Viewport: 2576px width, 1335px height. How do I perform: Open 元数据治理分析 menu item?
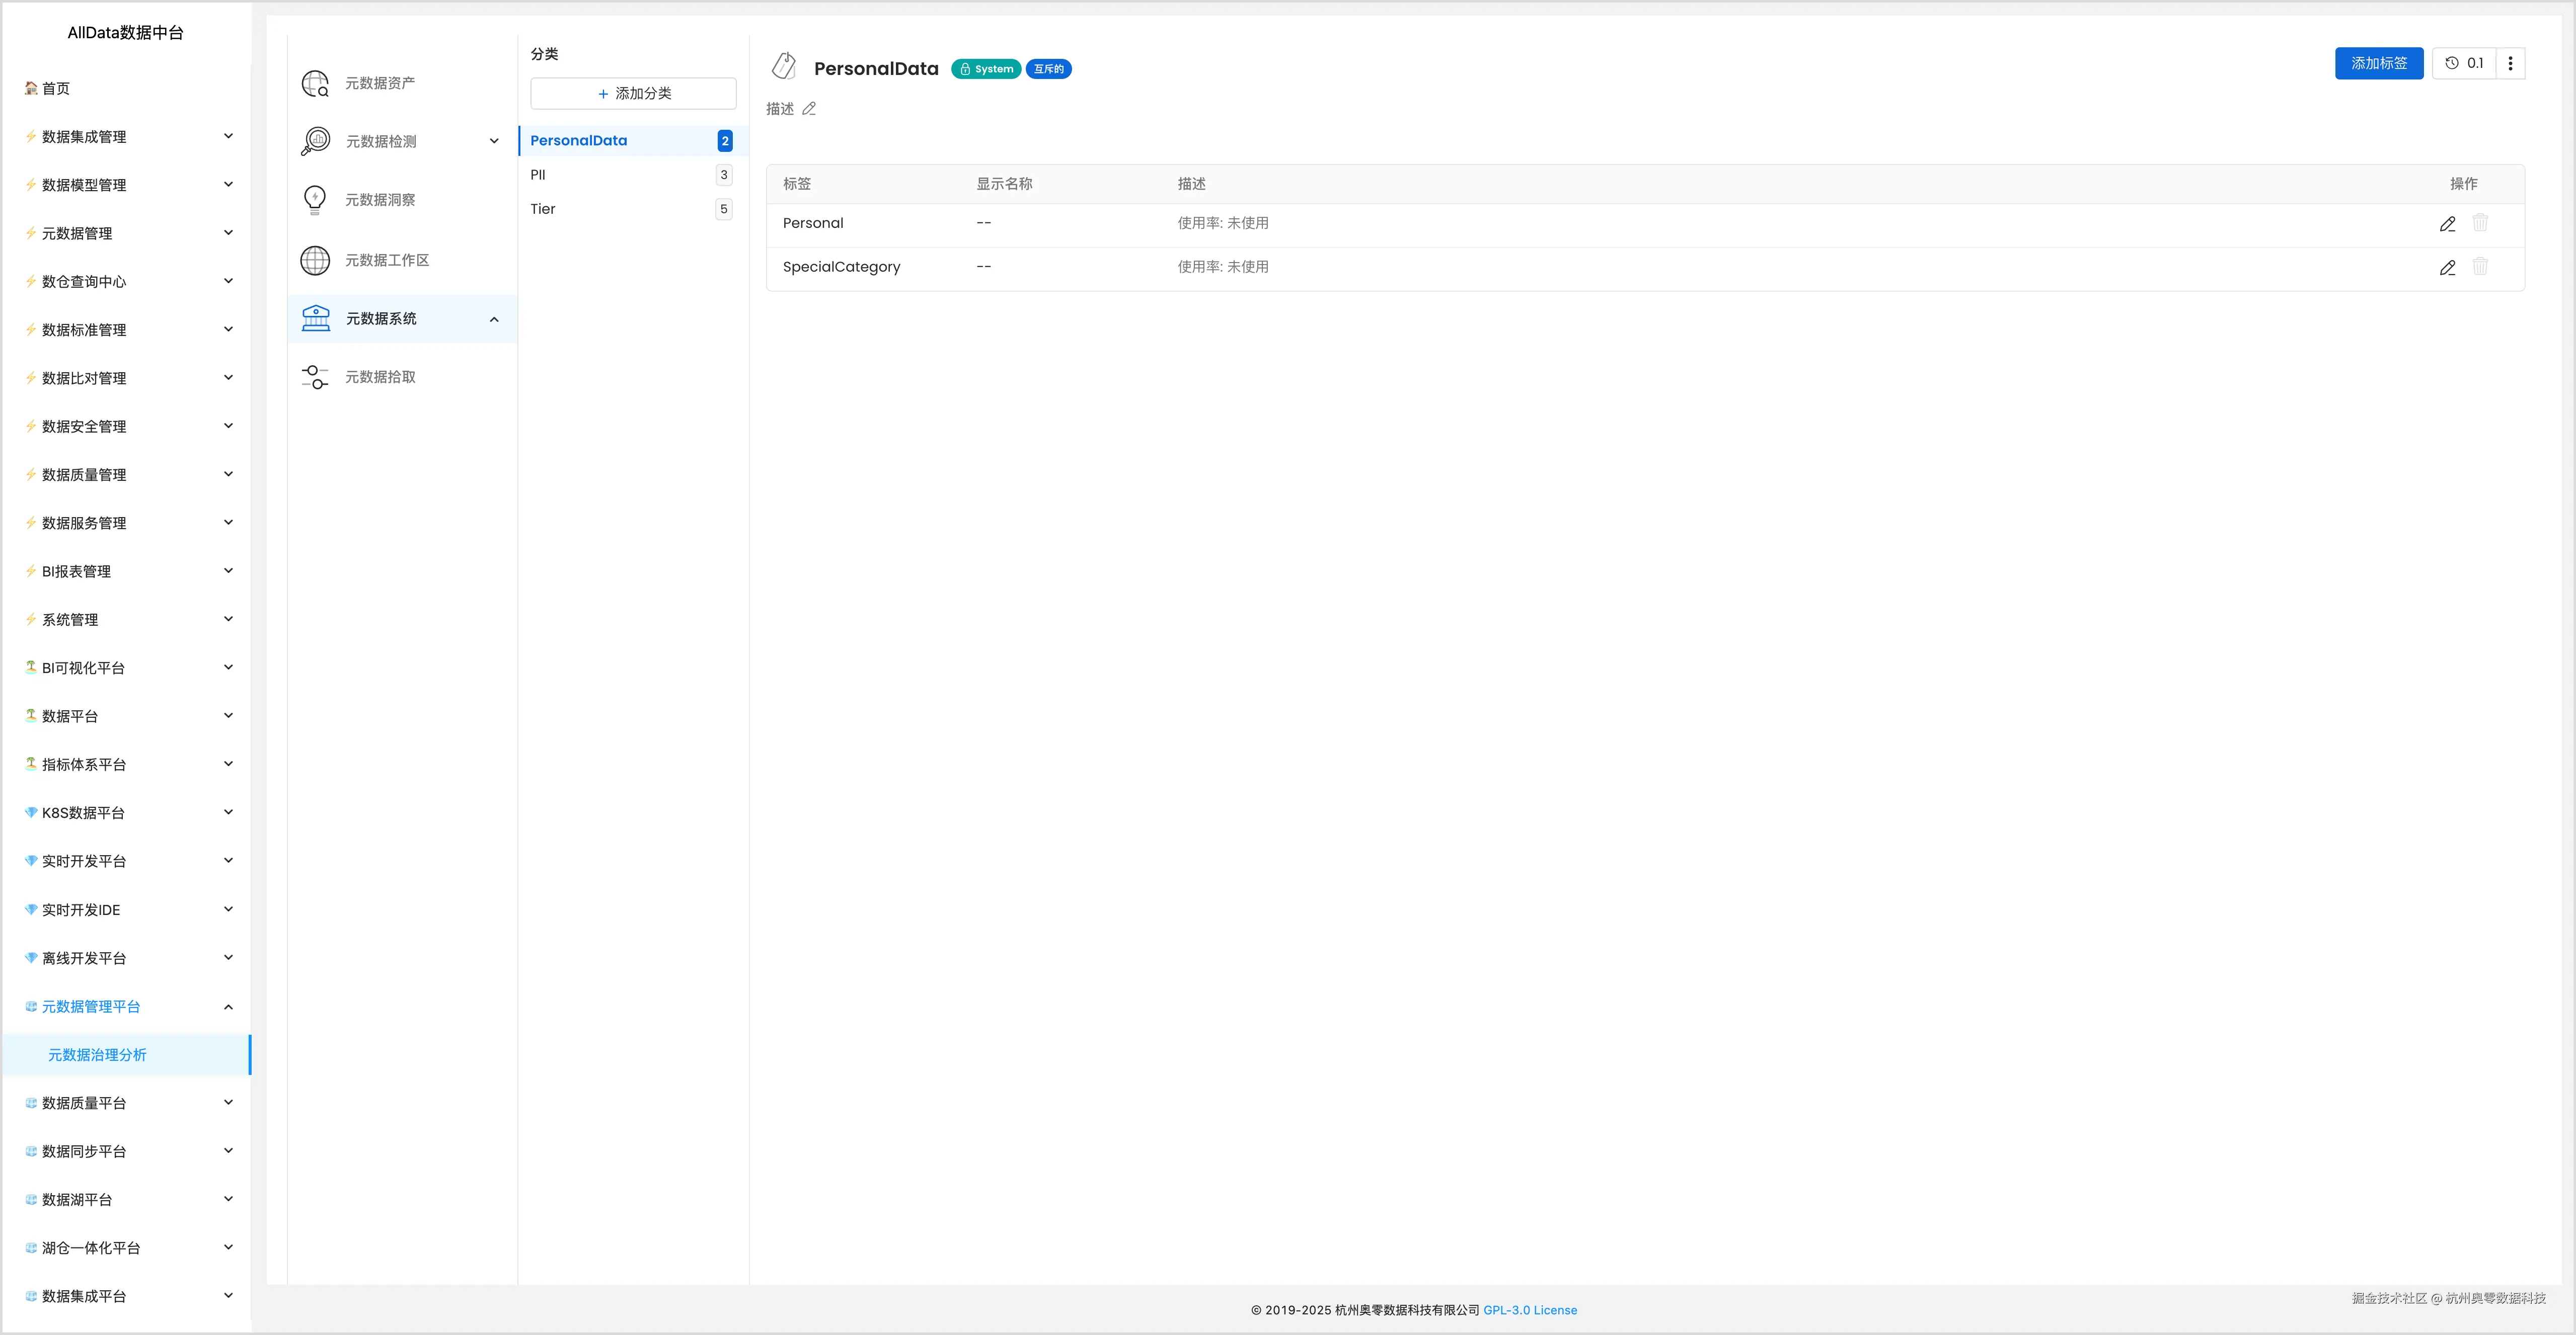[x=97, y=1055]
